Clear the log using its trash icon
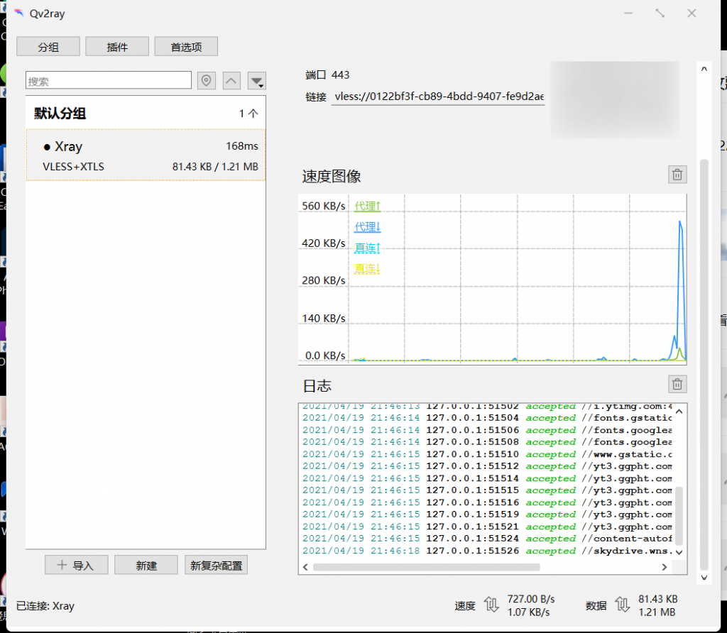This screenshot has height=633, width=727. tap(677, 385)
